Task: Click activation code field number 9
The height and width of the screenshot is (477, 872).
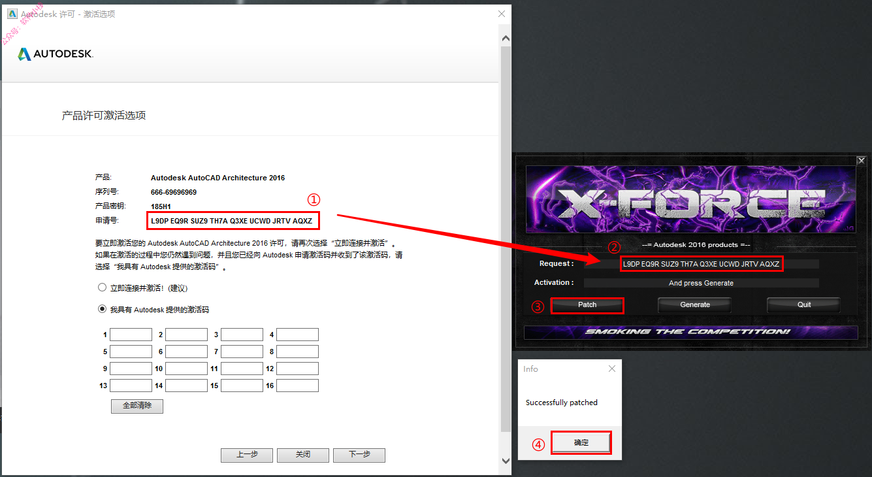Action: (x=131, y=369)
